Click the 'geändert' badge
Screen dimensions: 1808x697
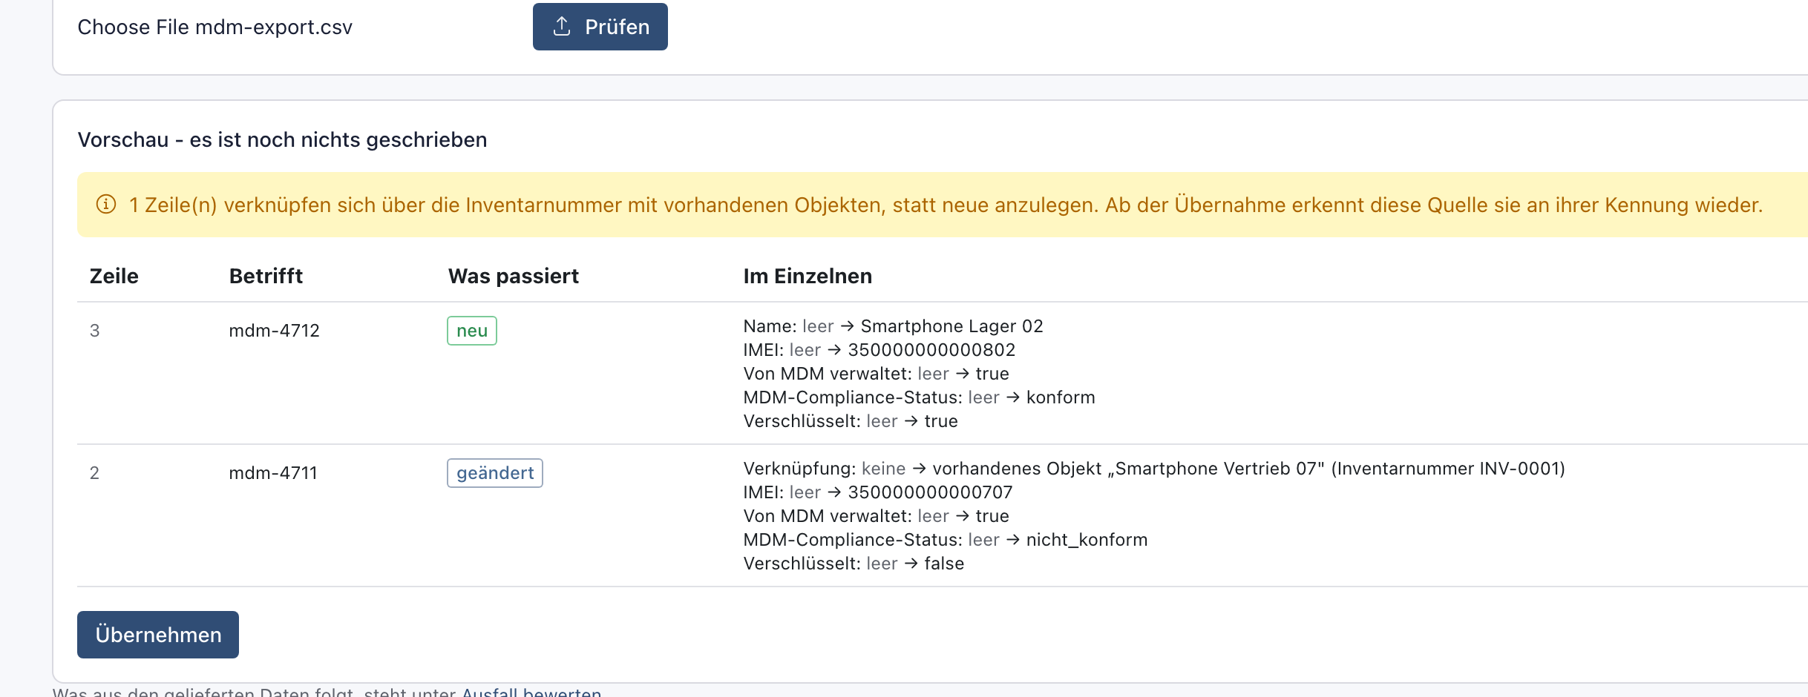[495, 473]
